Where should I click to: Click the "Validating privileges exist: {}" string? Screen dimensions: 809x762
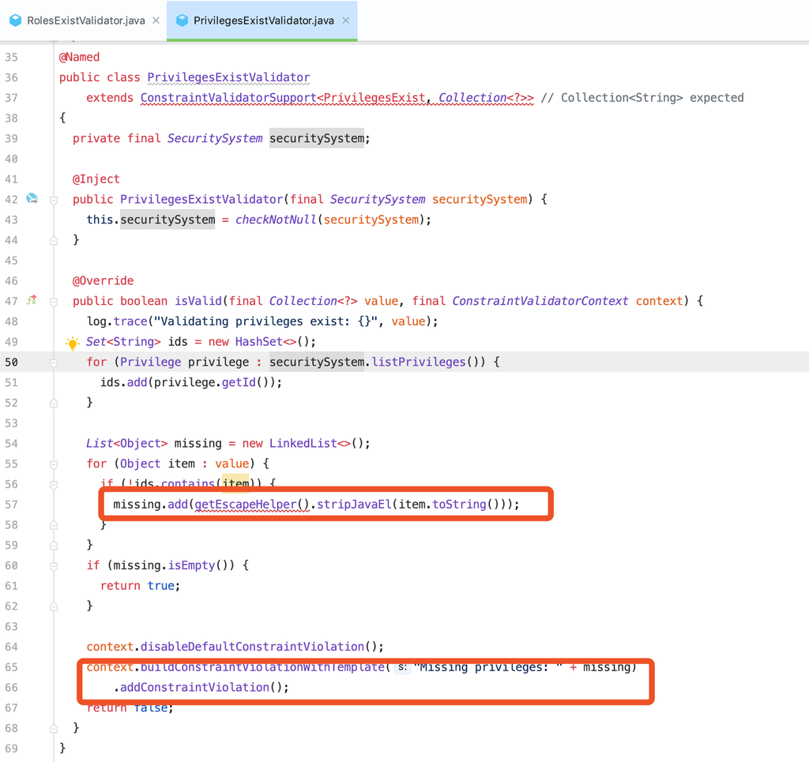point(265,321)
